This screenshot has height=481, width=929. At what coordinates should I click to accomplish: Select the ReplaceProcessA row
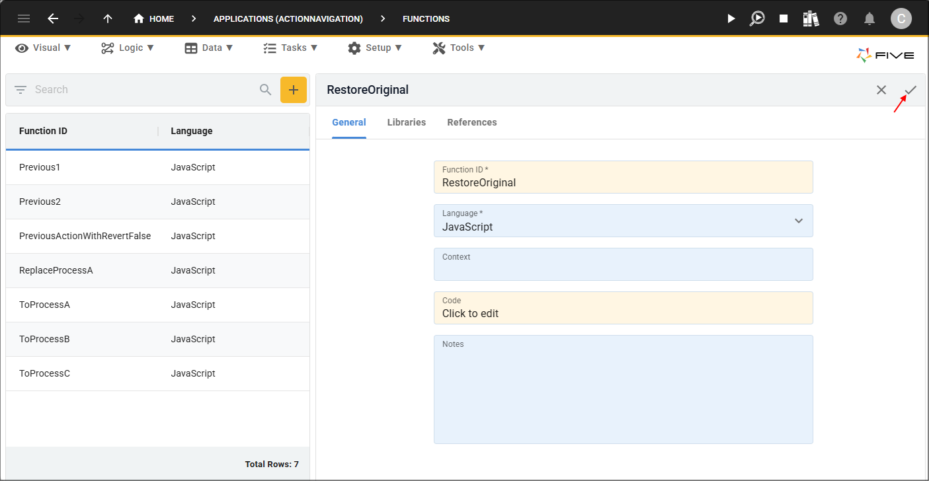coord(157,271)
